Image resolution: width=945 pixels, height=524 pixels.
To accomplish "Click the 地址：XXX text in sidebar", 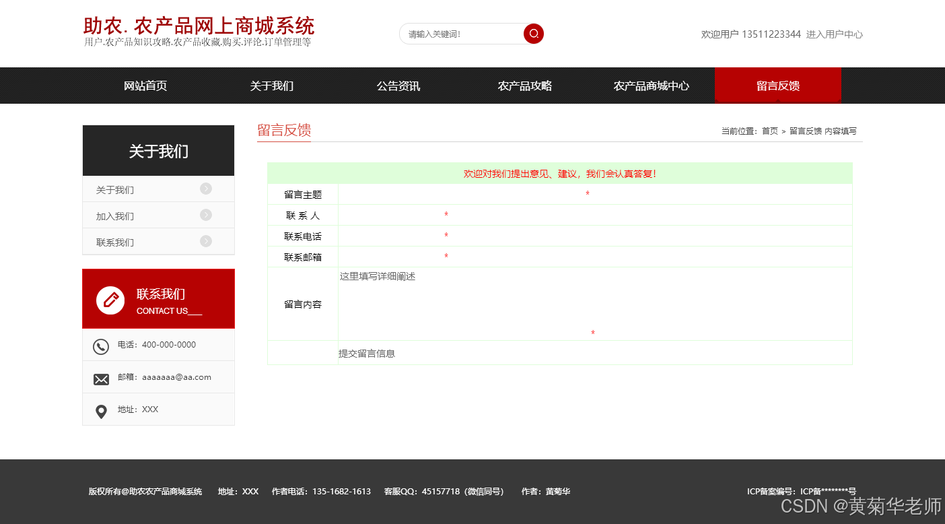I will [x=138, y=410].
